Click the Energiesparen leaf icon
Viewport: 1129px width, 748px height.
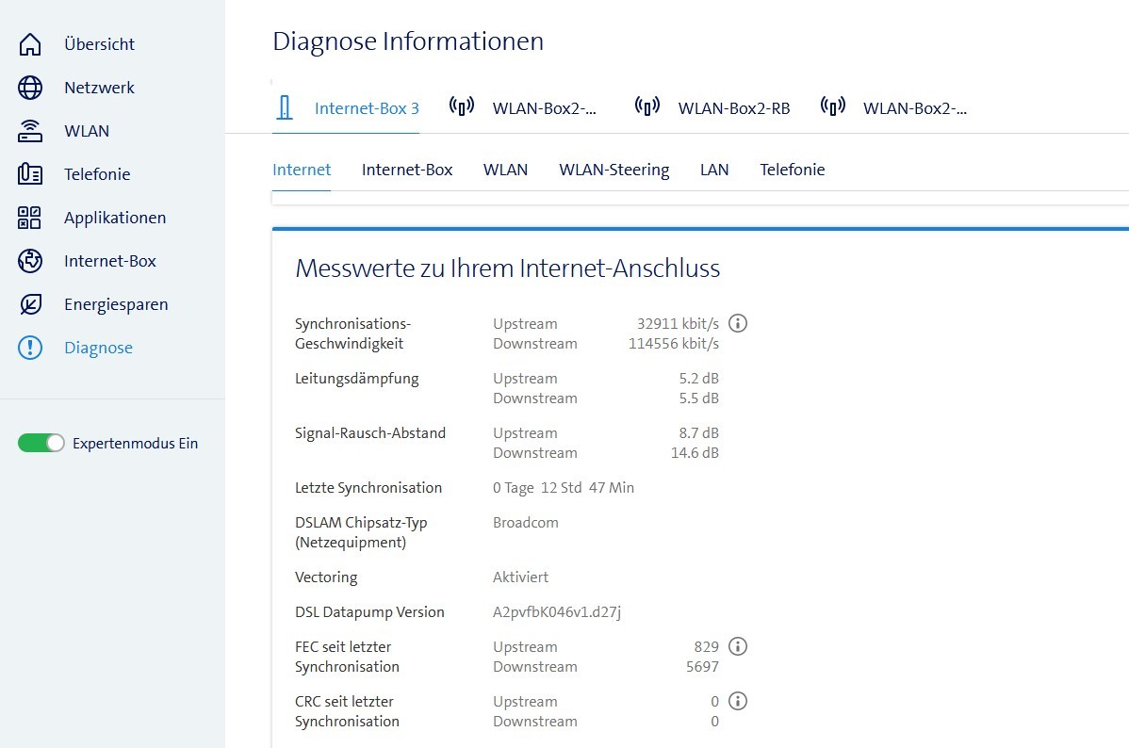point(30,304)
